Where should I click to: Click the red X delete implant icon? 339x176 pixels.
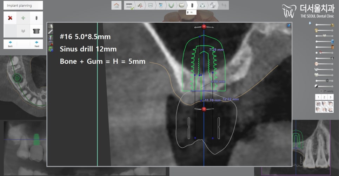tap(10, 18)
